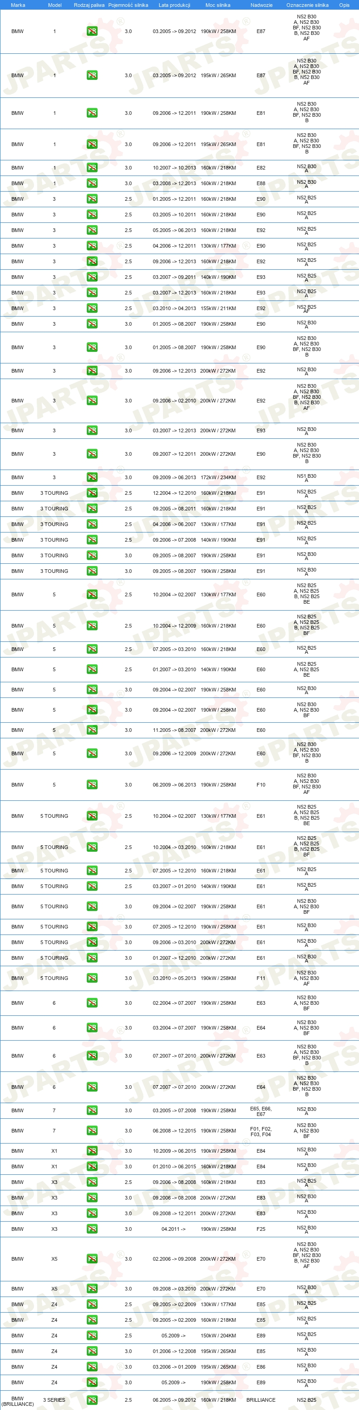Click the Opis column header
This screenshot has width=359, height=1410.
point(344,5)
